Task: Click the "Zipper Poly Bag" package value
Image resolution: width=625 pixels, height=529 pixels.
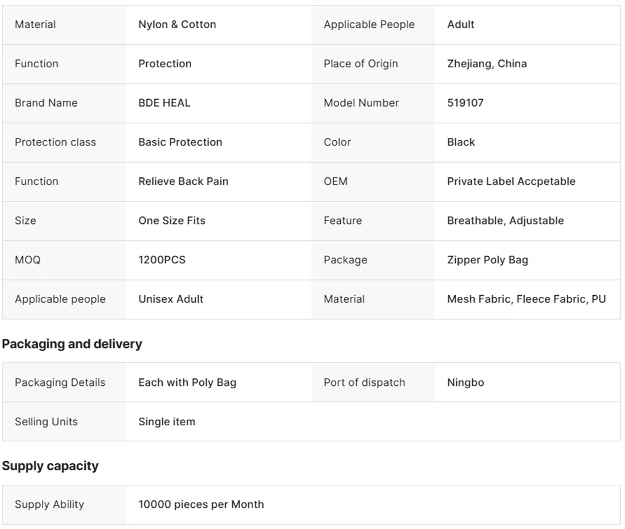Action: point(487,260)
